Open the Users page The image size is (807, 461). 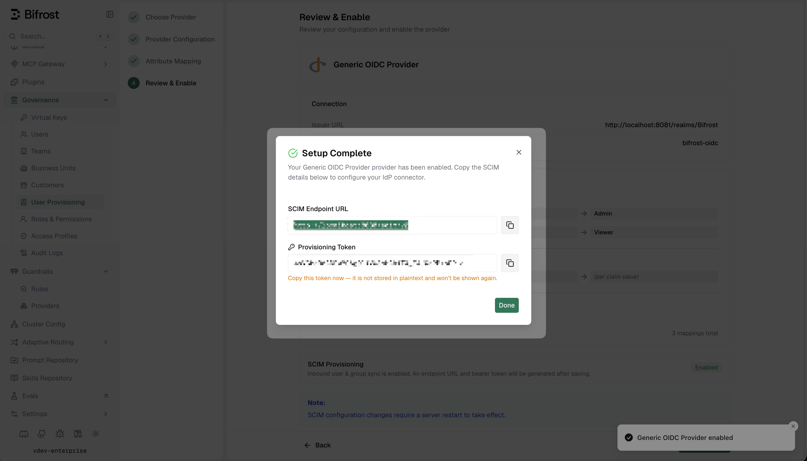click(x=60, y=134)
